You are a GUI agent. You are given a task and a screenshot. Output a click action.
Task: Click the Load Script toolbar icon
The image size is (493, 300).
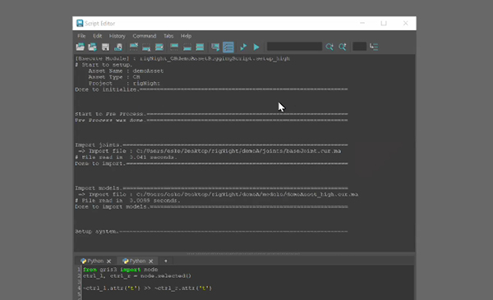click(81, 47)
